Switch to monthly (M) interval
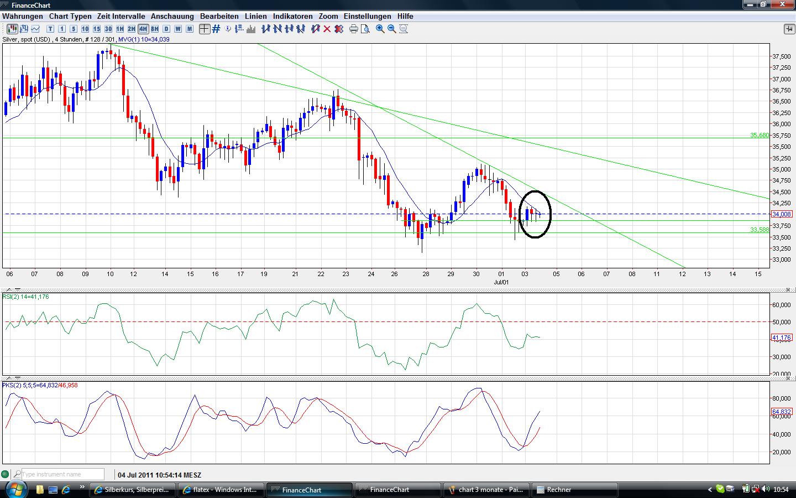The width and height of the screenshot is (796, 498). tap(190, 29)
